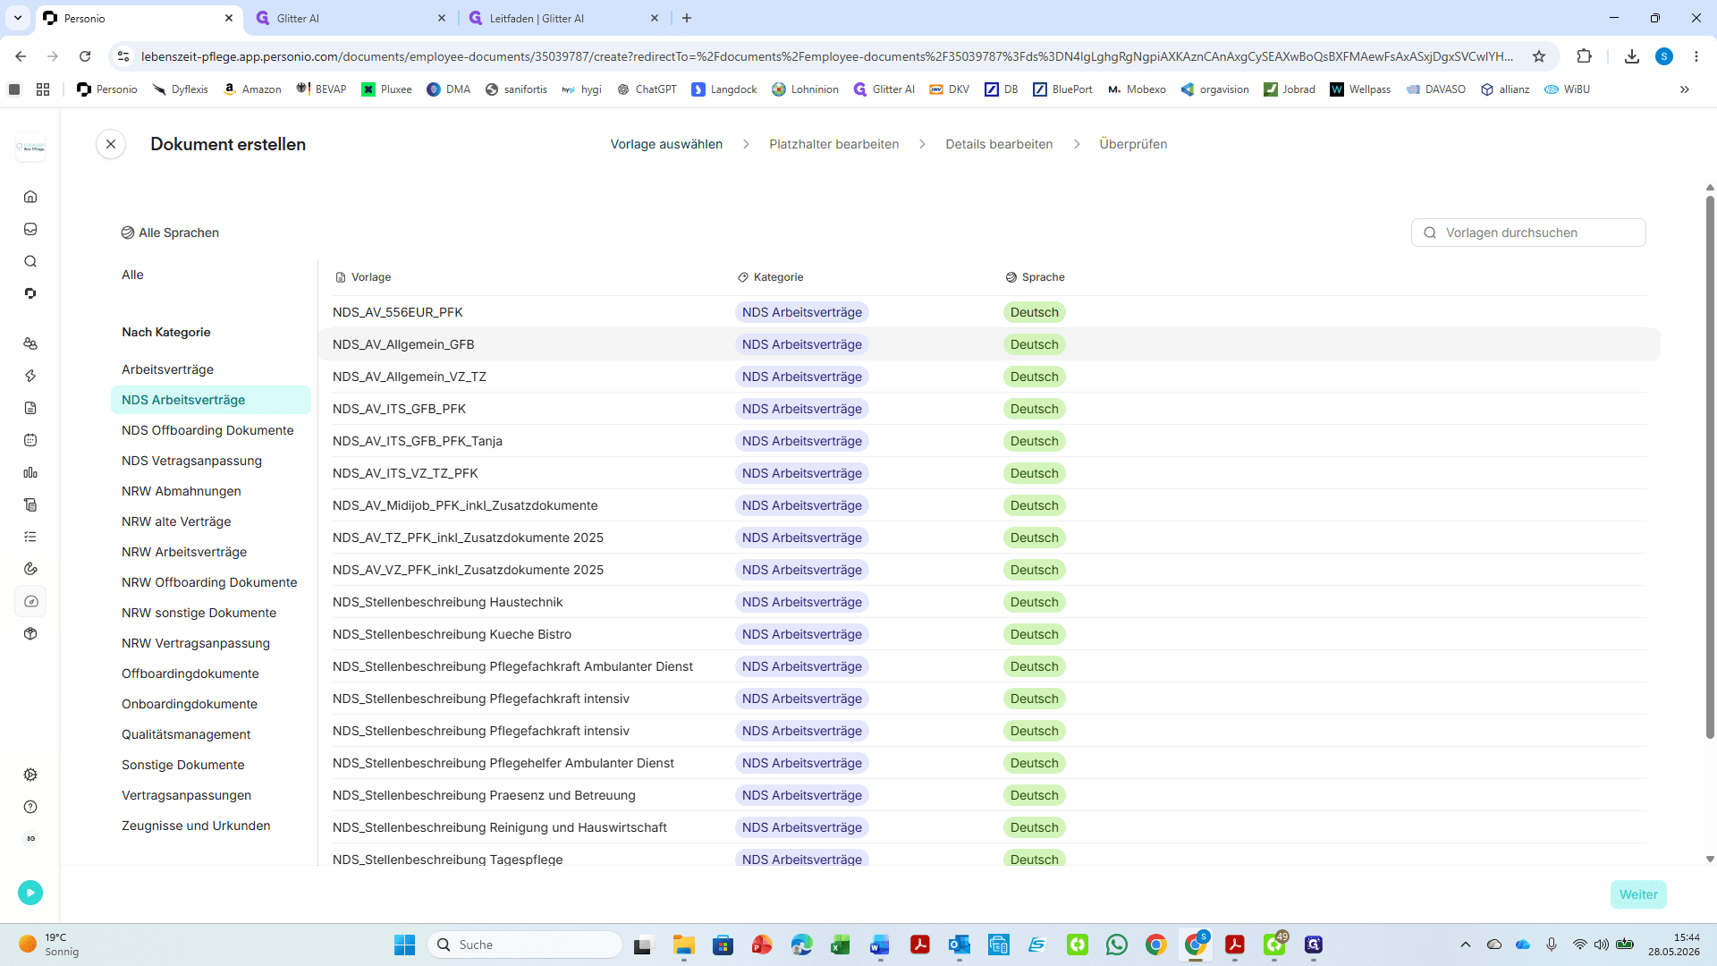Open the reports bar-chart icon in sidebar
The image size is (1717, 966).
[x=30, y=472]
